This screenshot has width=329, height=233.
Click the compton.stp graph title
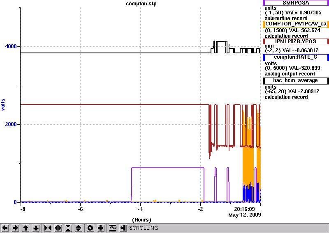141,4
